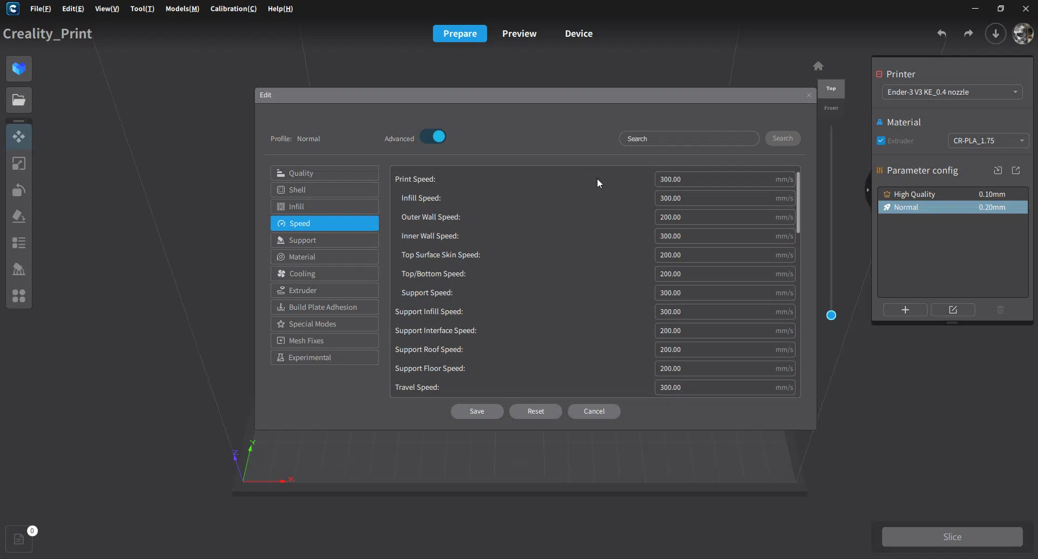This screenshot has width=1038, height=559.
Task: Open the list-style tool in left toolbar
Action: click(19, 243)
